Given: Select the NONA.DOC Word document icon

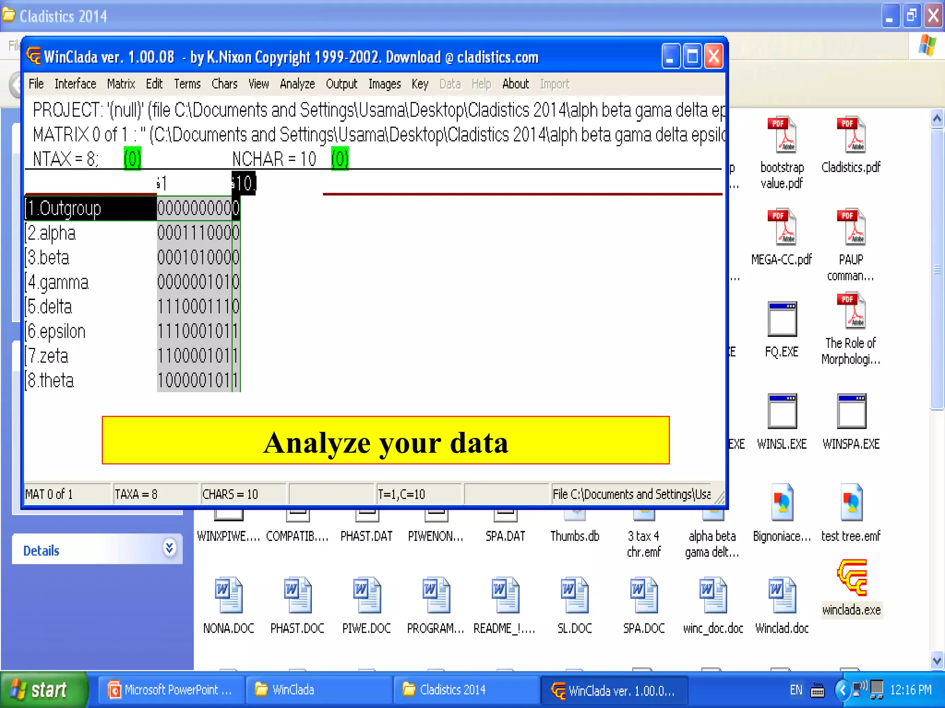Looking at the screenshot, I should click(228, 595).
